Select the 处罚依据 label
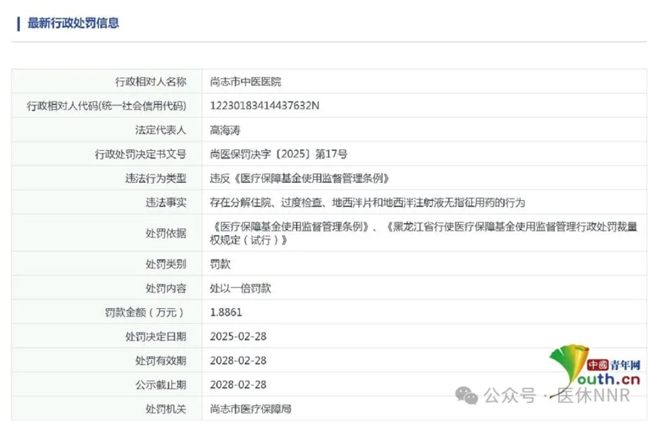This screenshot has width=665, height=432. [166, 234]
